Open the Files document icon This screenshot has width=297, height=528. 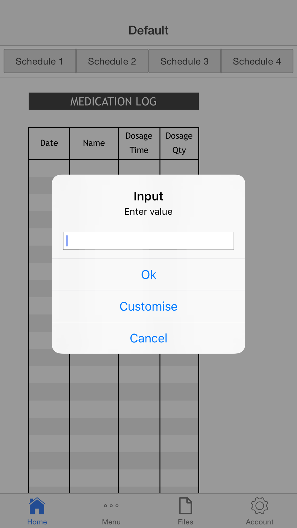pyautogui.click(x=185, y=506)
